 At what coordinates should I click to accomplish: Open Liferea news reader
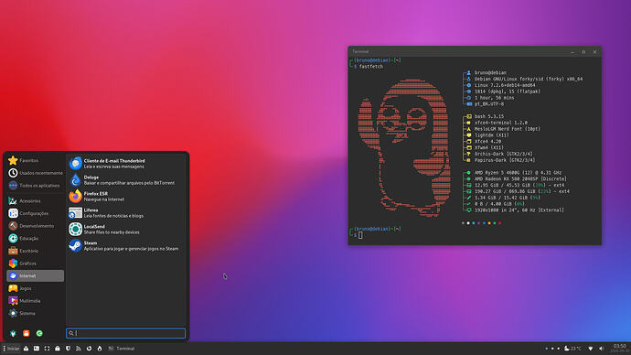pyautogui.click(x=126, y=213)
